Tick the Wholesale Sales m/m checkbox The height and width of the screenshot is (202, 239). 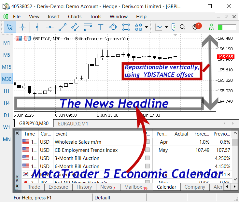(x=147, y=142)
